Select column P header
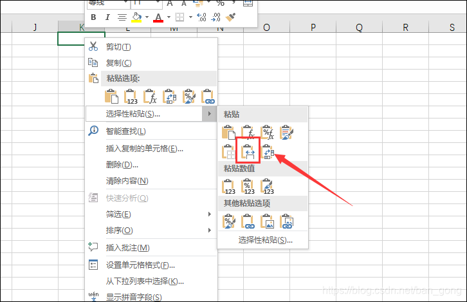Image resolution: width=467 pixels, height=302 pixels. pyautogui.click(x=313, y=28)
